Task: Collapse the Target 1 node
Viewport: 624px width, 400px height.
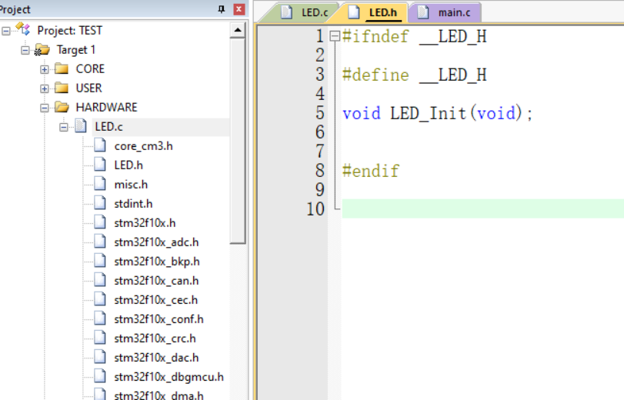Action: coord(25,50)
